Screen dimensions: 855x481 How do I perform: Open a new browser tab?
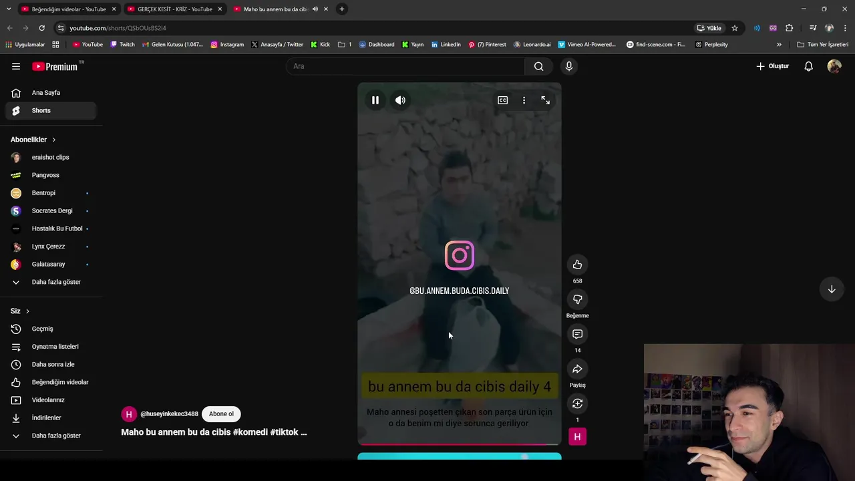pyautogui.click(x=341, y=9)
